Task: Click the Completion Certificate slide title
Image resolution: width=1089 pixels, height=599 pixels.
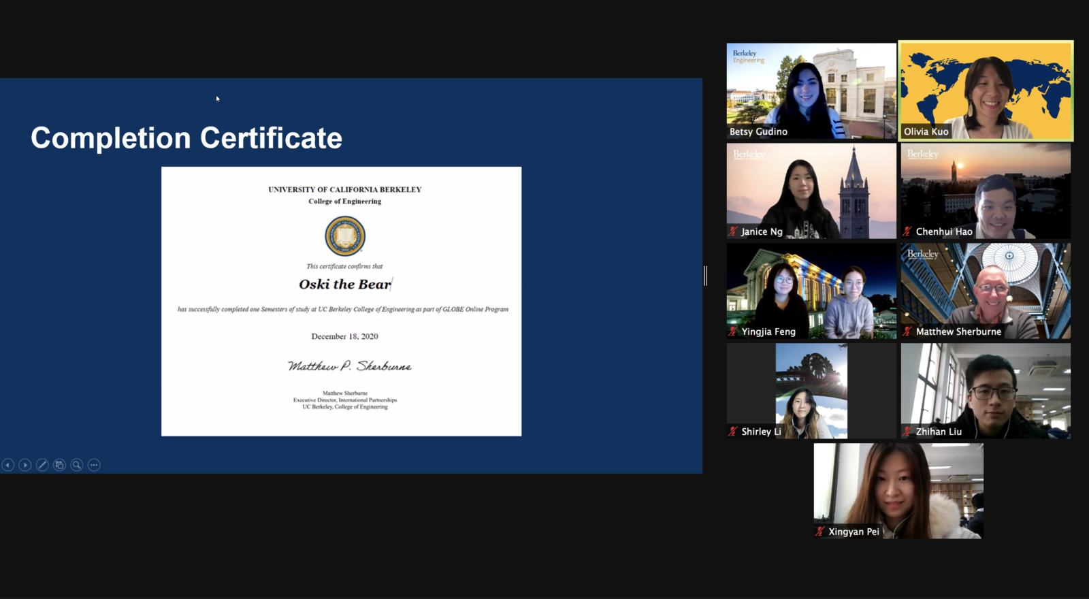Action: click(186, 138)
